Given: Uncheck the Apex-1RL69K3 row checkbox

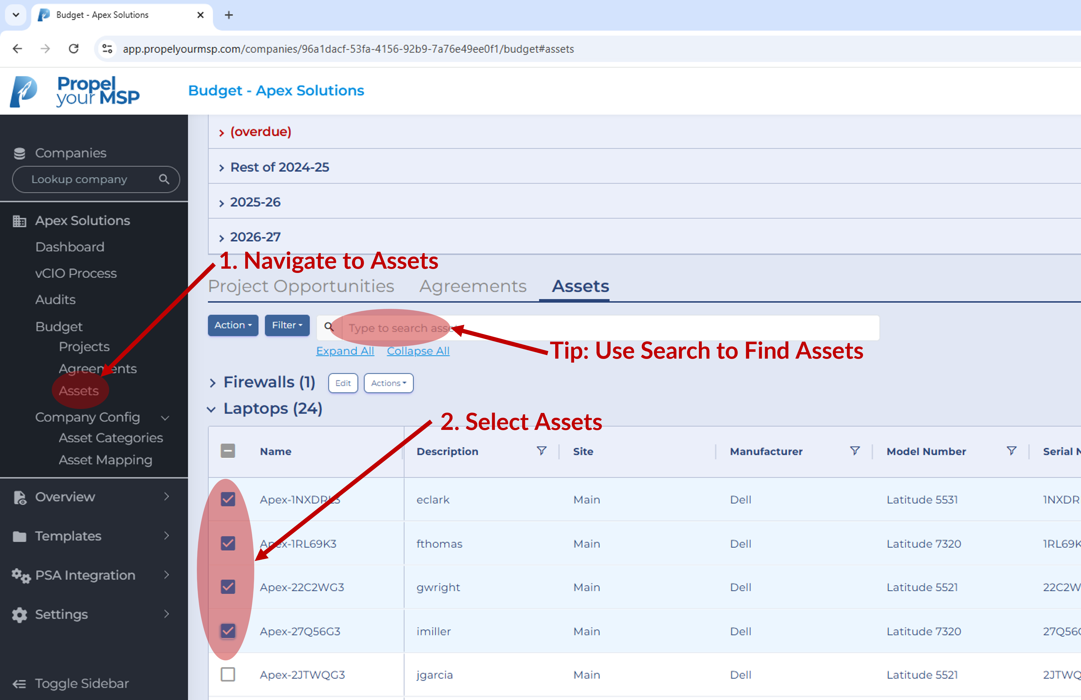Looking at the screenshot, I should [228, 543].
